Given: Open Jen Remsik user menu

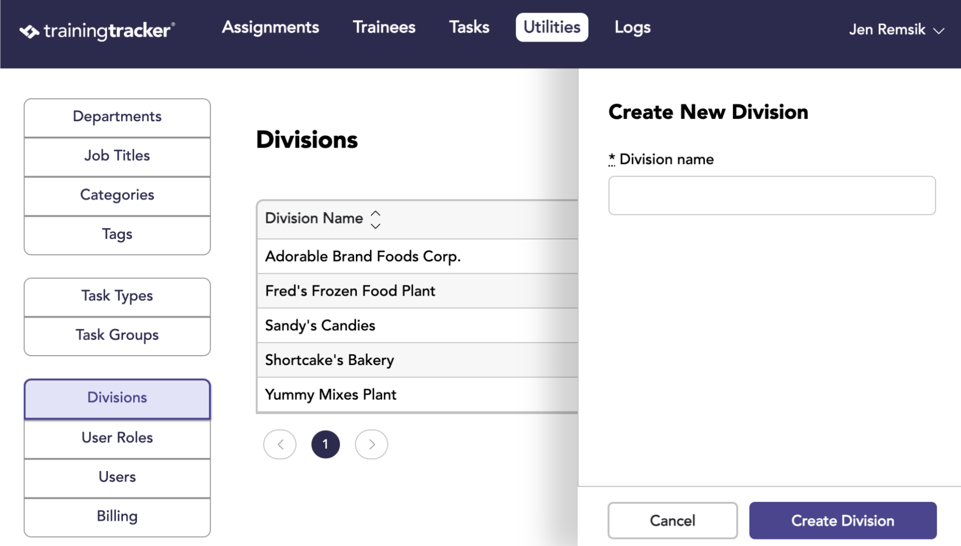Looking at the screenshot, I should pyautogui.click(x=896, y=30).
